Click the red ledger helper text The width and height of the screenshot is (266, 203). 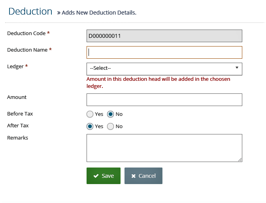(x=158, y=82)
